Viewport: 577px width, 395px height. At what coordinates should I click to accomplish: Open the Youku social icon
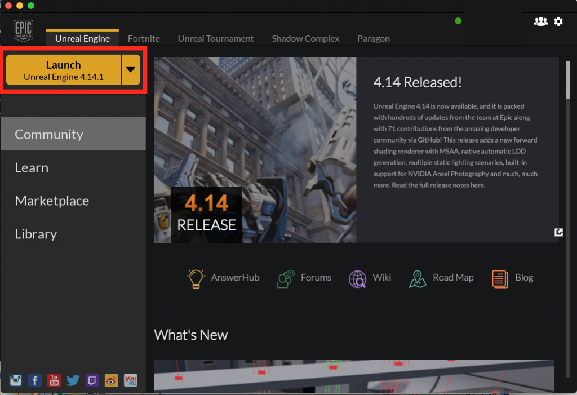131,380
